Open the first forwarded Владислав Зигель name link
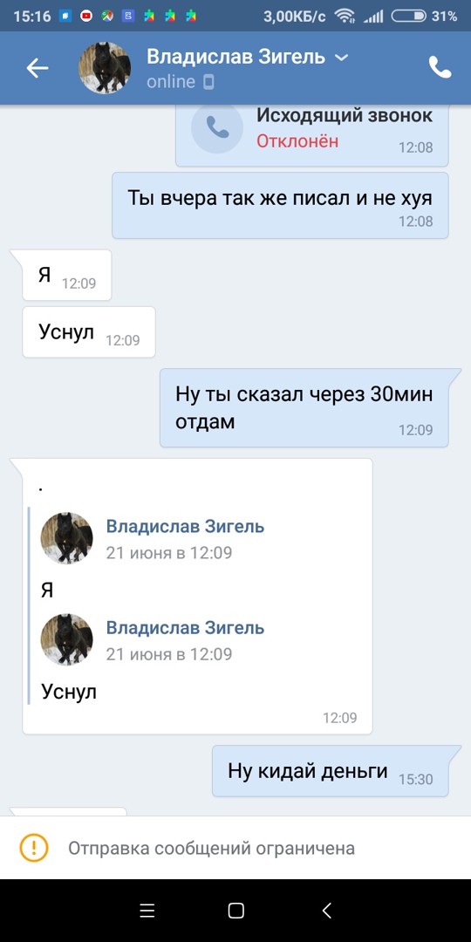 click(185, 527)
